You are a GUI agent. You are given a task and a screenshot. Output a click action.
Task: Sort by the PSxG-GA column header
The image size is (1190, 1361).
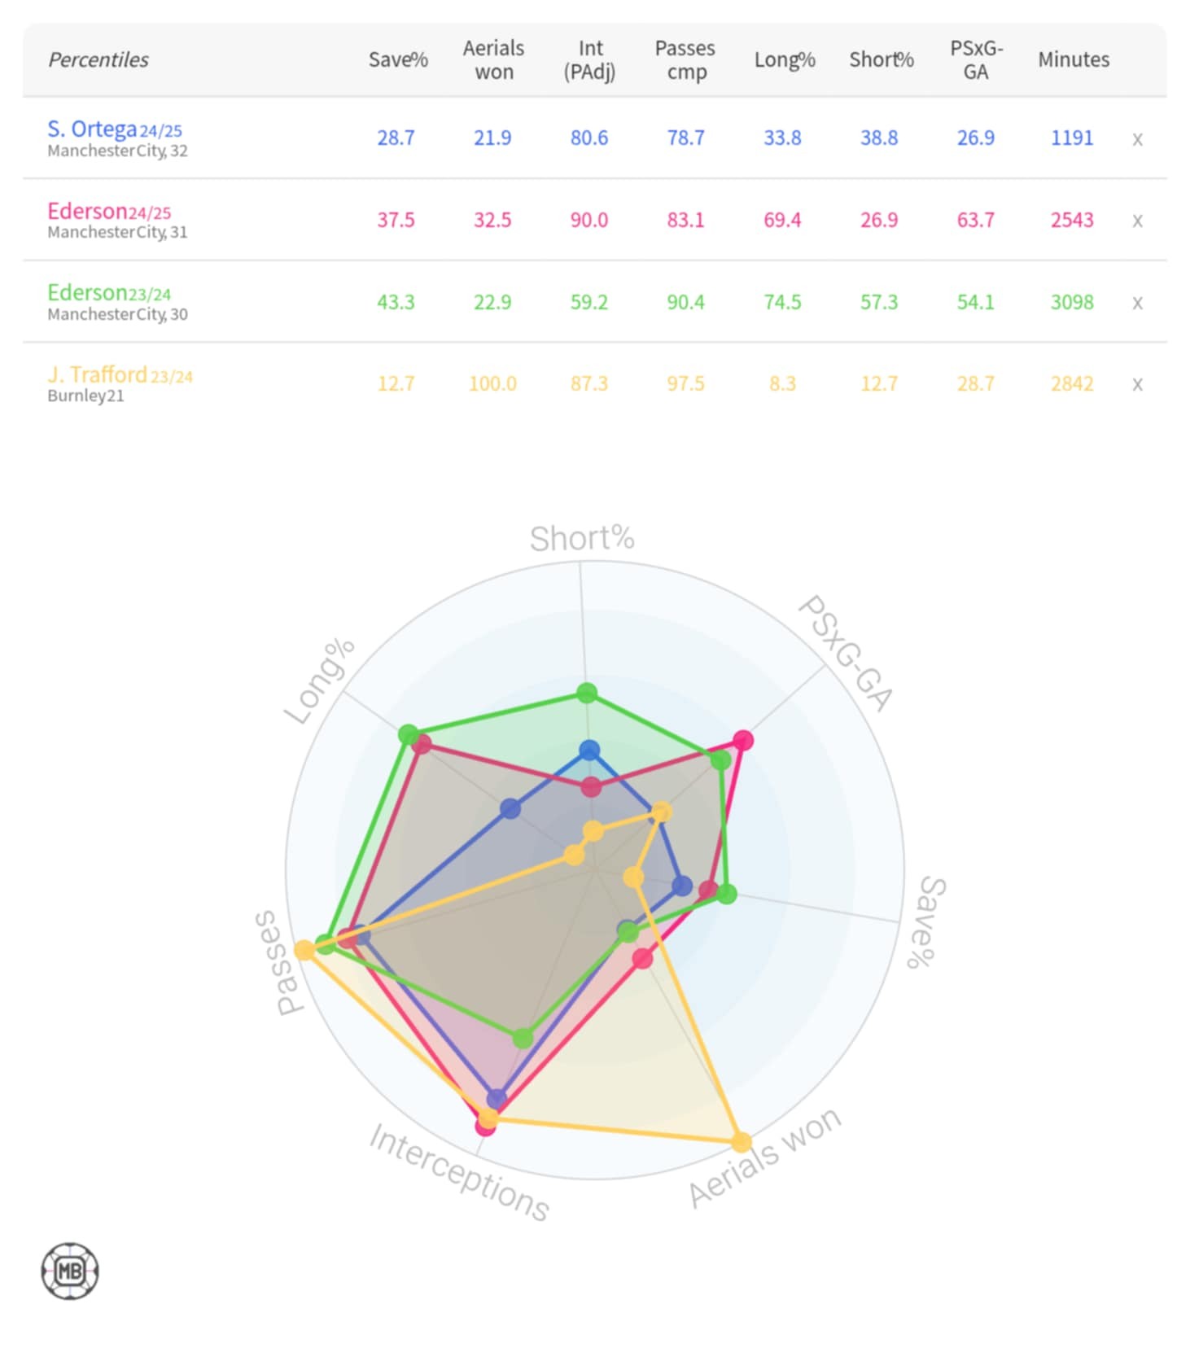tap(976, 59)
